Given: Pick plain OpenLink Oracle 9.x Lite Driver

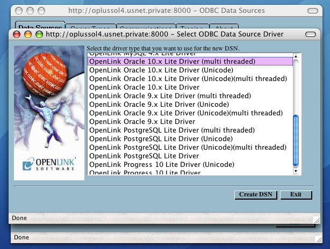Looking at the screenshot, I should point(190,122).
